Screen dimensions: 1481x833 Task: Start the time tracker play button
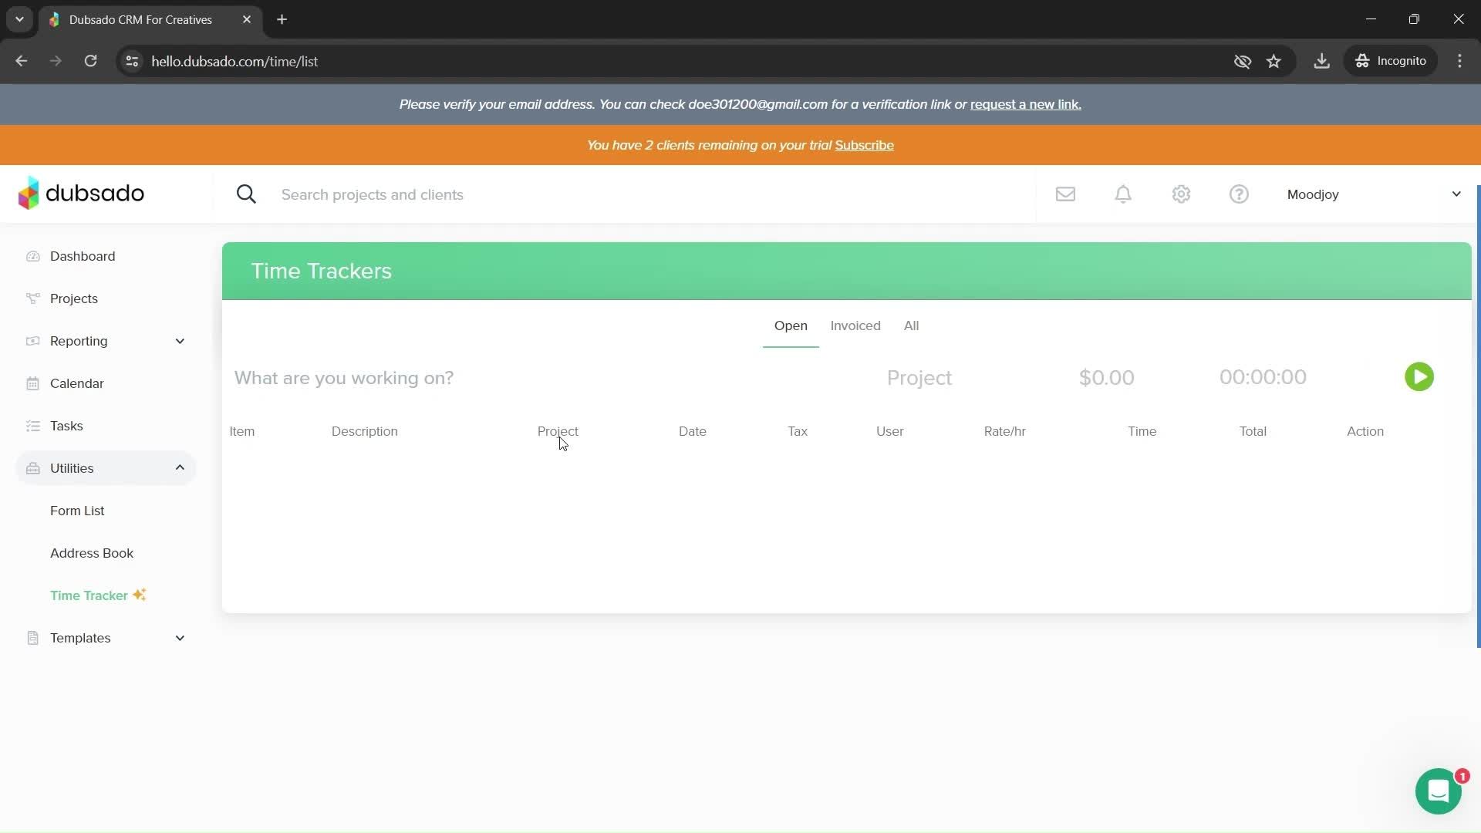click(1419, 377)
